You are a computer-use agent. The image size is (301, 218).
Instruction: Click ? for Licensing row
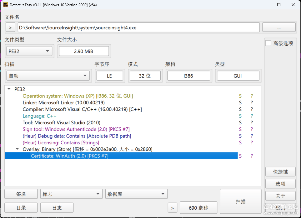(252, 143)
